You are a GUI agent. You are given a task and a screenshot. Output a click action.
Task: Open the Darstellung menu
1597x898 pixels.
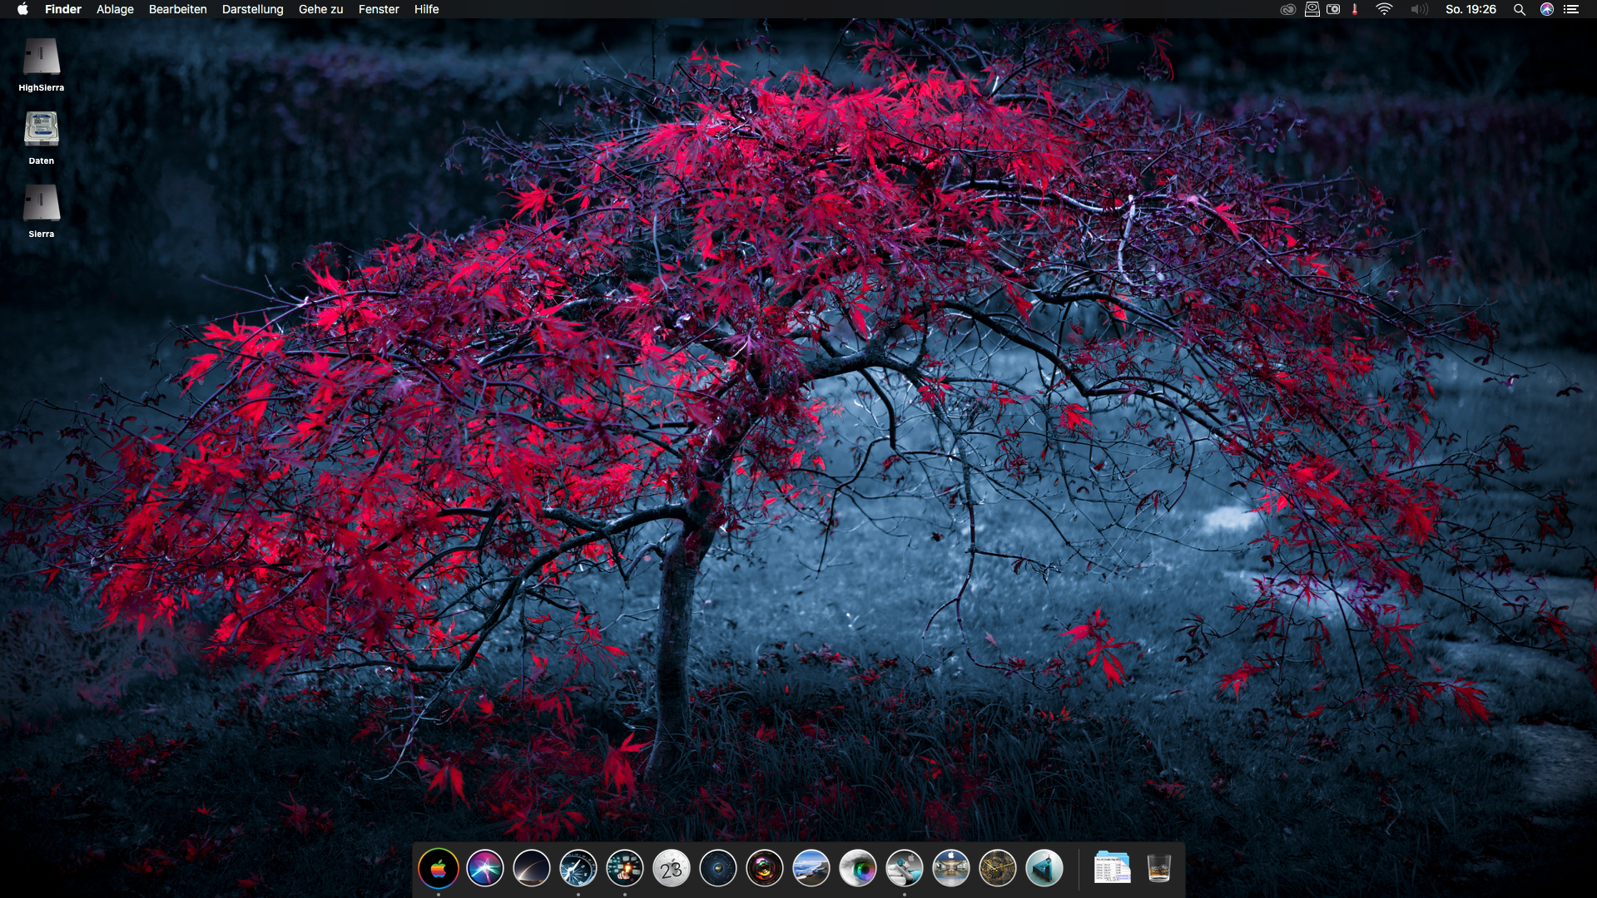[252, 9]
